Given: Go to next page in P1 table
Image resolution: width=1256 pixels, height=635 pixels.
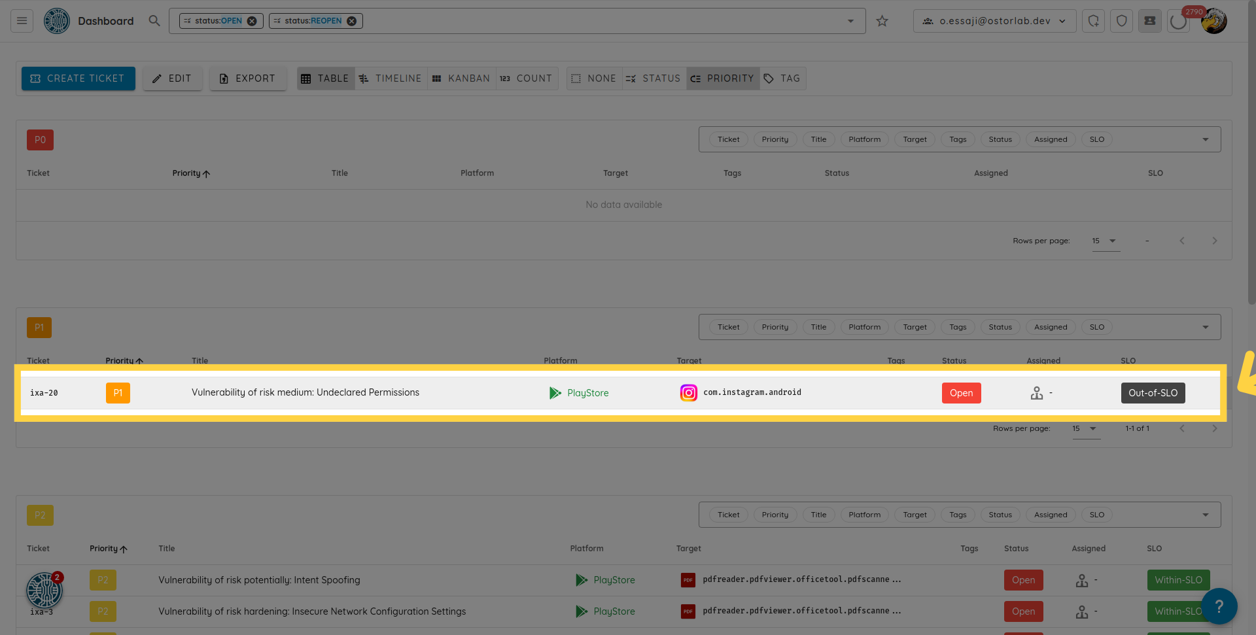Looking at the screenshot, I should pyautogui.click(x=1215, y=428).
